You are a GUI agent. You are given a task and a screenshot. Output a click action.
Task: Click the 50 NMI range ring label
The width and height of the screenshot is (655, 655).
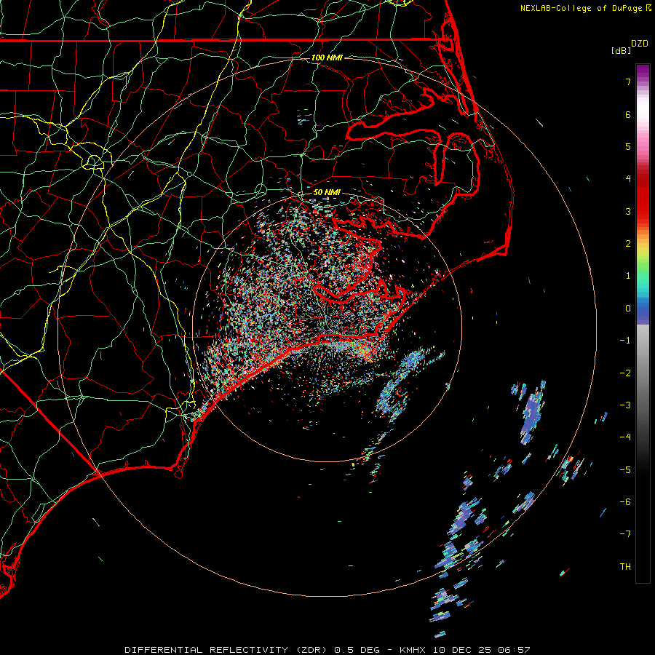click(x=327, y=192)
